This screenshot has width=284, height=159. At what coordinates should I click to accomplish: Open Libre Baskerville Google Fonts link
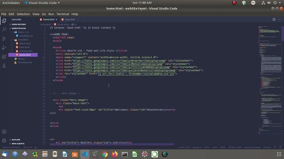[x=124, y=71]
